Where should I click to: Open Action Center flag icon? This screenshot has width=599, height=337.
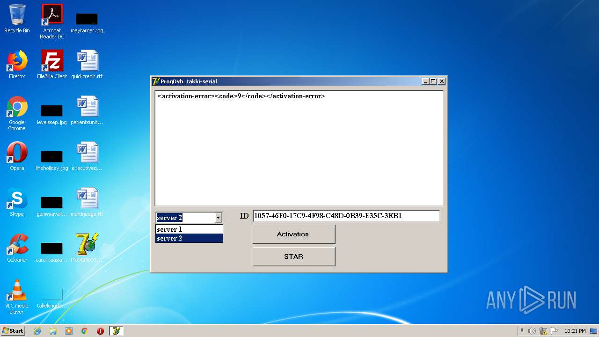(555, 331)
